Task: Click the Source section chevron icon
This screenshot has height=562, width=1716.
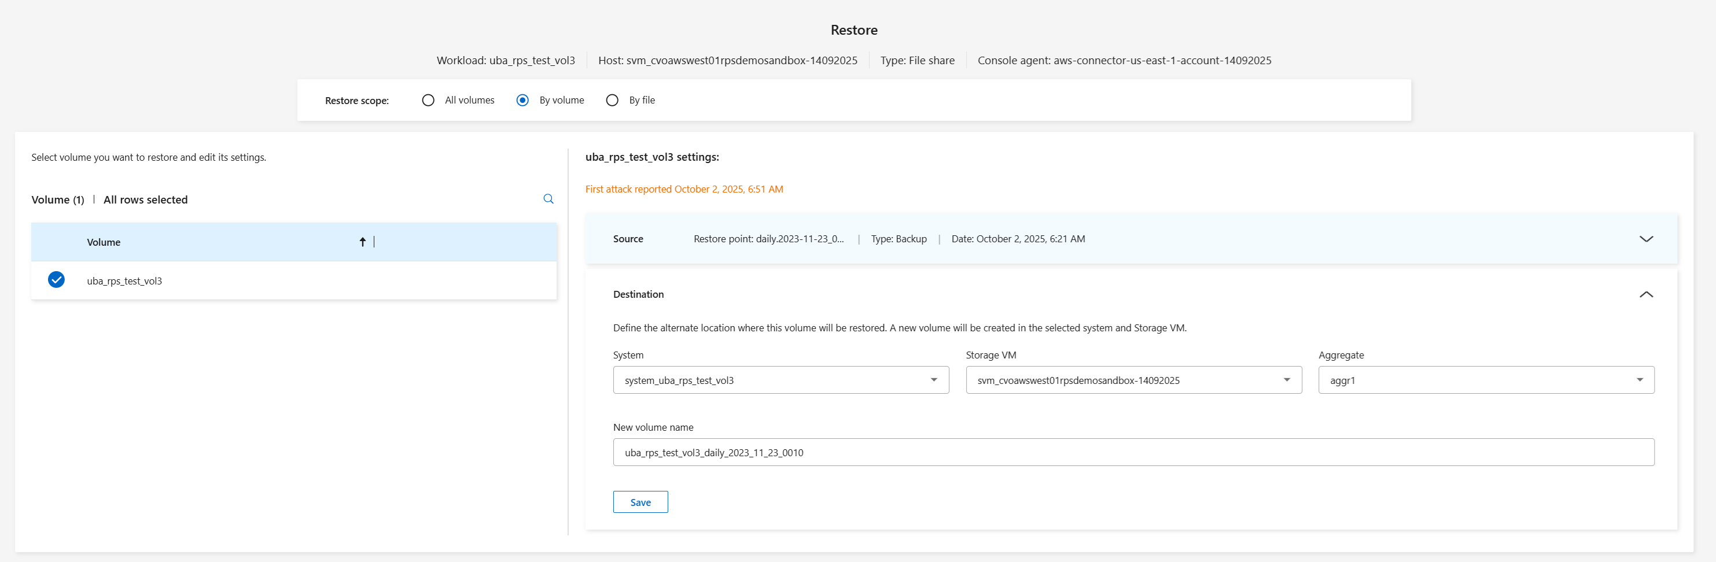Action: (1645, 239)
